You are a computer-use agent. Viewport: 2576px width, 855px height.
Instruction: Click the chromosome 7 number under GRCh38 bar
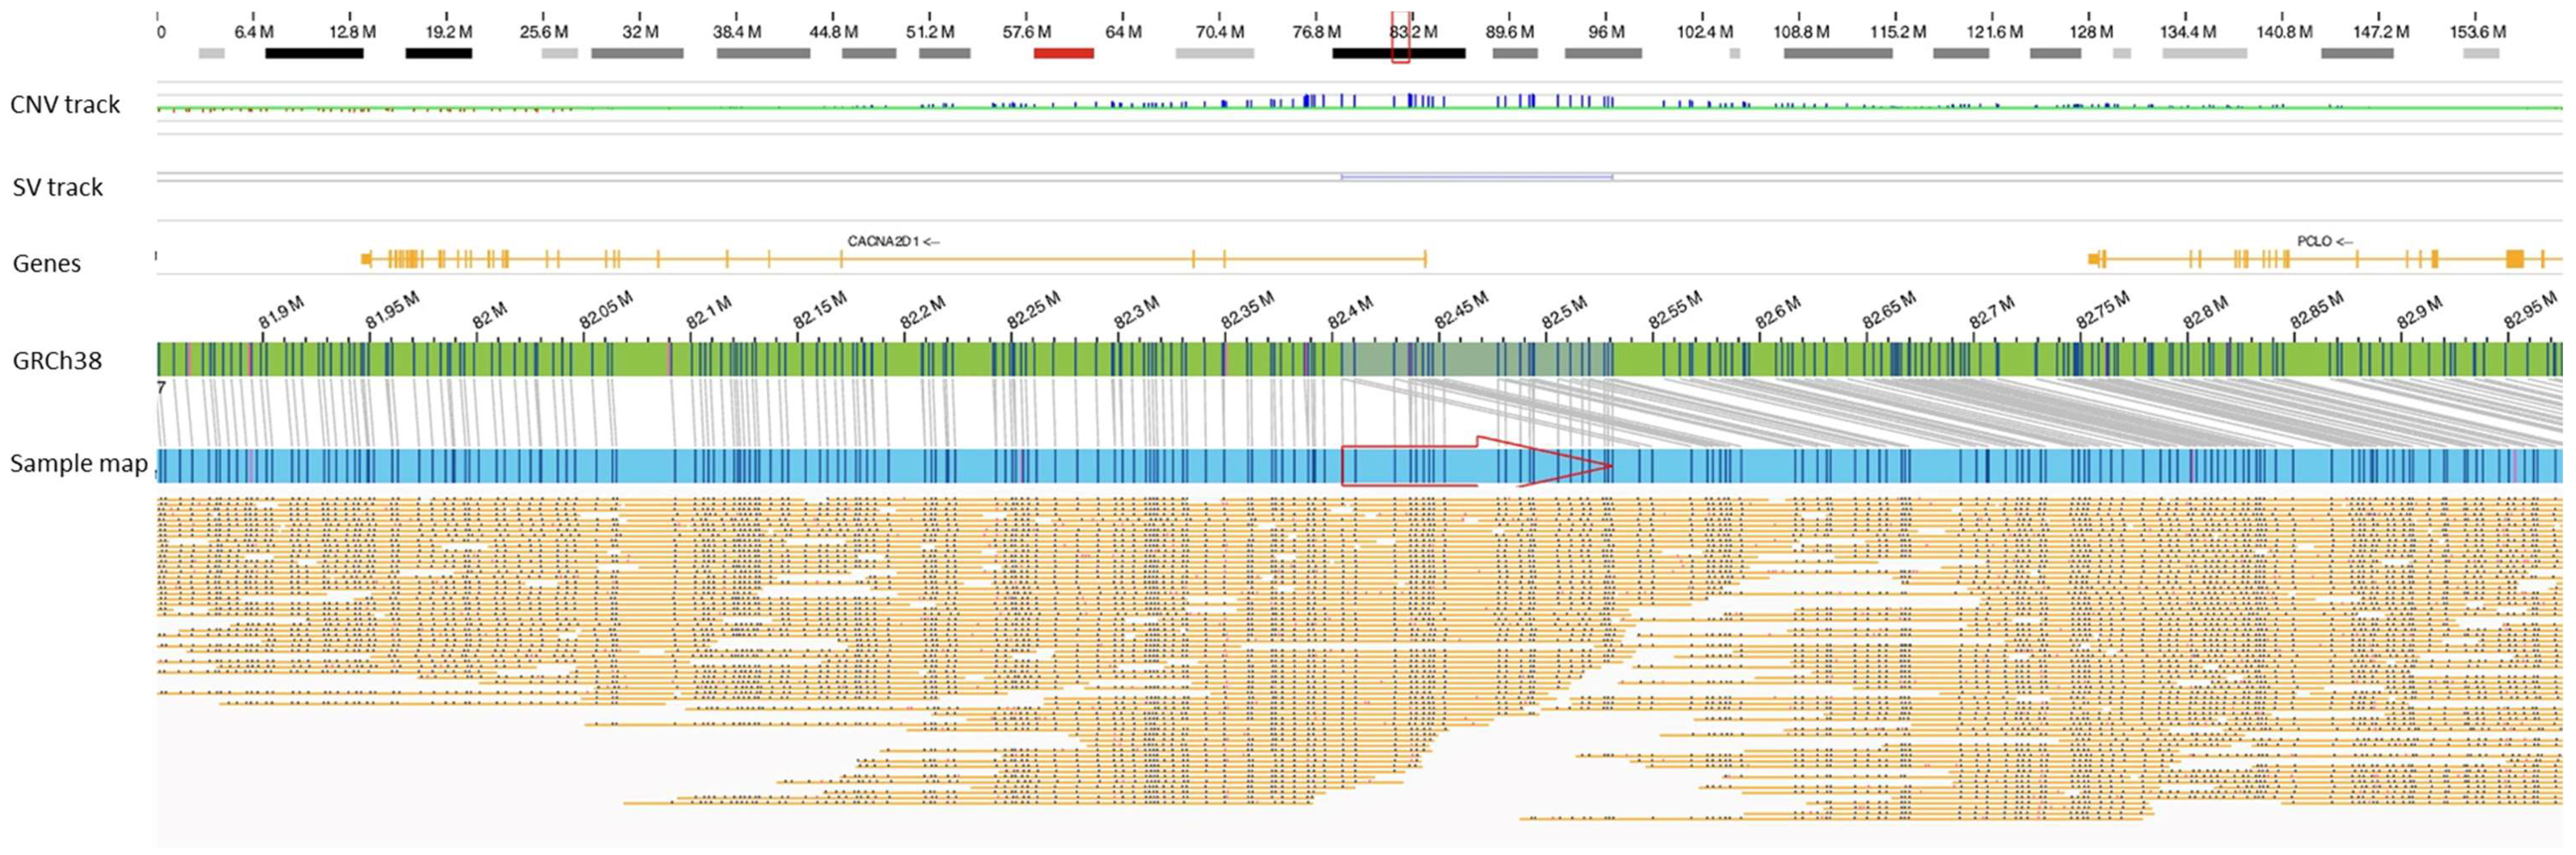161,387
